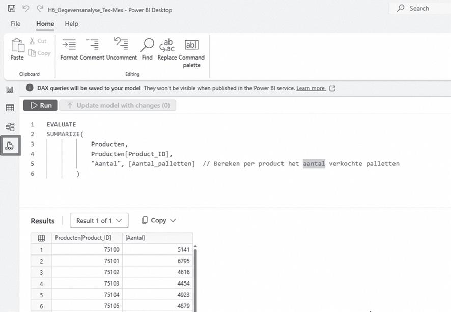Uncomment the selected lines
Image resolution: width=451 pixels, height=312 pixels.
click(x=121, y=49)
